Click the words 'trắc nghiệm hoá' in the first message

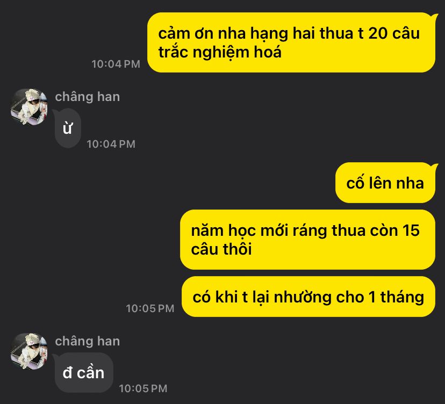(x=220, y=53)
